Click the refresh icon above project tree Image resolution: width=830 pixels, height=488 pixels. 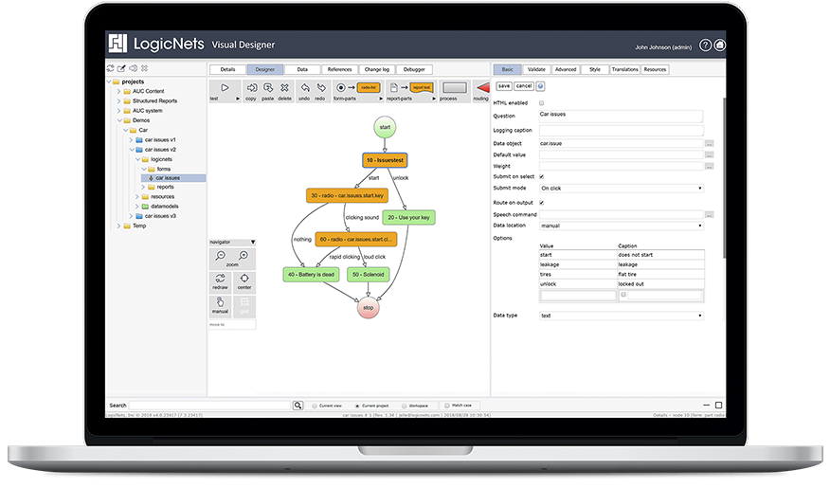click(x=110, y=68)
